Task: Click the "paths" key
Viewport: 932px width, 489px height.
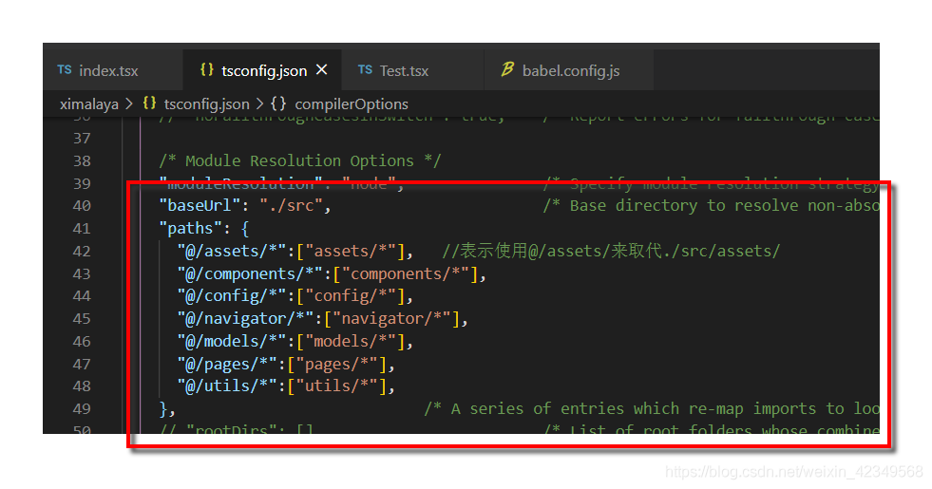Action: tap(190, 228)
